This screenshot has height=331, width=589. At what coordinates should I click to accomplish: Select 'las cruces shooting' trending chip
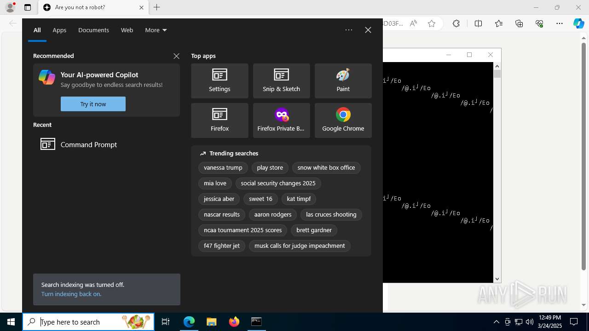coord(331,215)
